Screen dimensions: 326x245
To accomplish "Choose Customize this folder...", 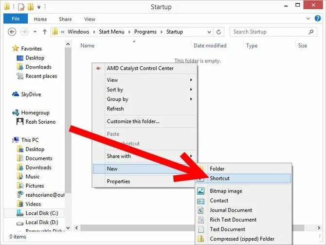I will pos(145,121).
